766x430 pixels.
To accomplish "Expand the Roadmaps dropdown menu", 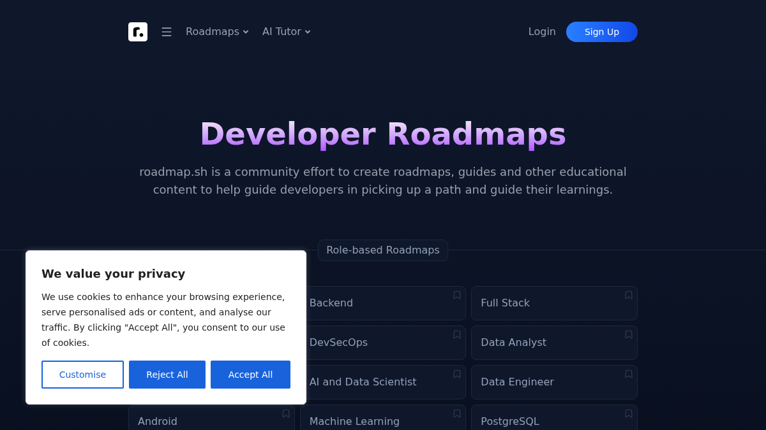I will tap(217, 32).
